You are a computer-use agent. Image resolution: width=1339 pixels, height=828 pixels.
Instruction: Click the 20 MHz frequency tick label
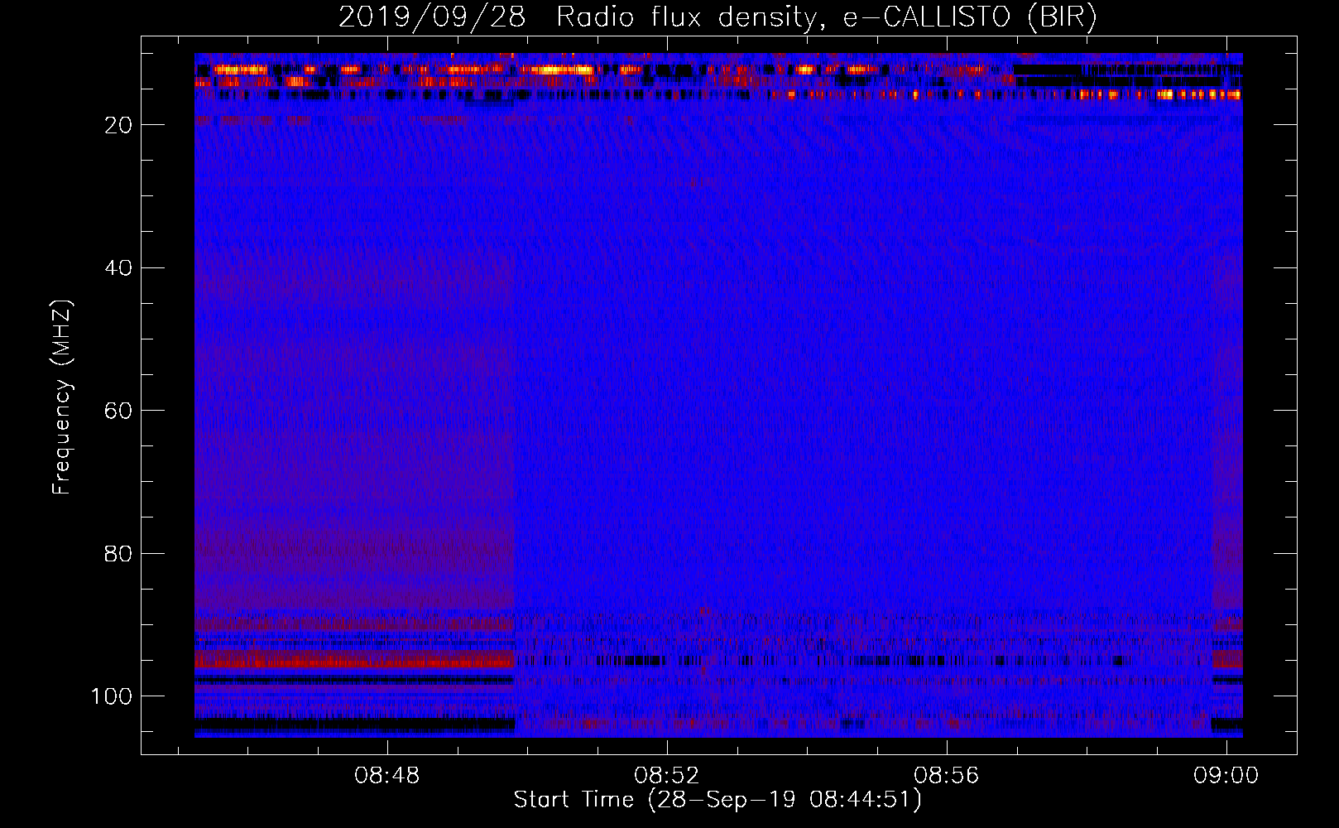click(118, 125)
